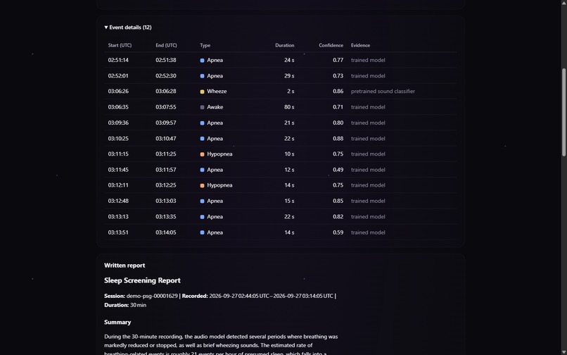
Task: Click the Awake type label
Action: 215,107
